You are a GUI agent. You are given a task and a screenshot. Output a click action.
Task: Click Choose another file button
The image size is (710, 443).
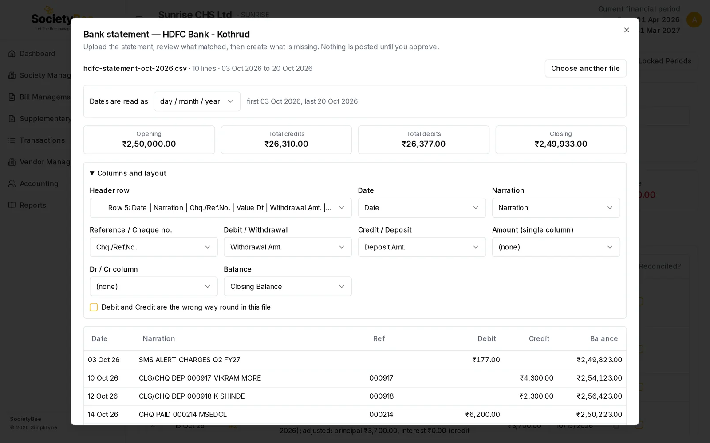pyautogui.click(x=585, y=68)
